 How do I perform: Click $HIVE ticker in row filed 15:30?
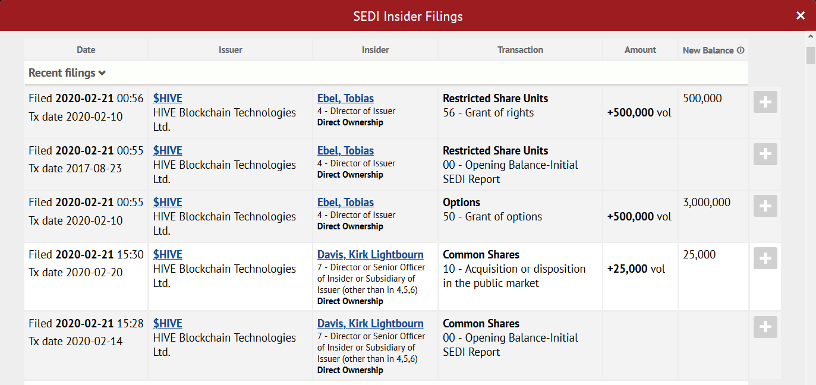point(168,255)
